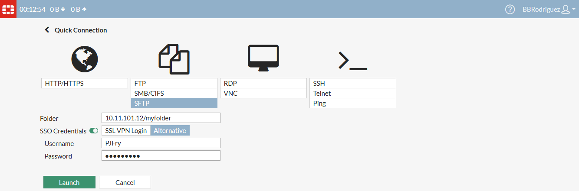Expand the BBRodriguez user menu arrow
The image size is (579, 191).
coord(574,9)
